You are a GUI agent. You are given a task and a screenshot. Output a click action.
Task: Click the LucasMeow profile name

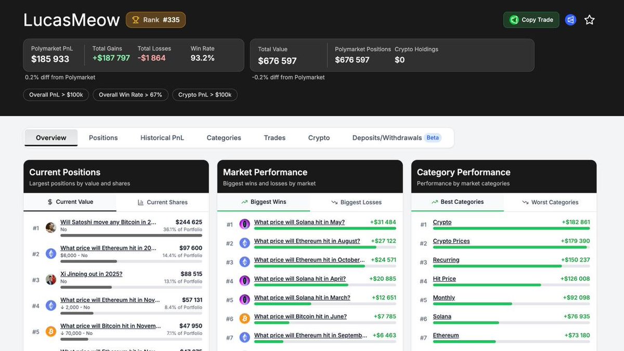coord(71,20)
